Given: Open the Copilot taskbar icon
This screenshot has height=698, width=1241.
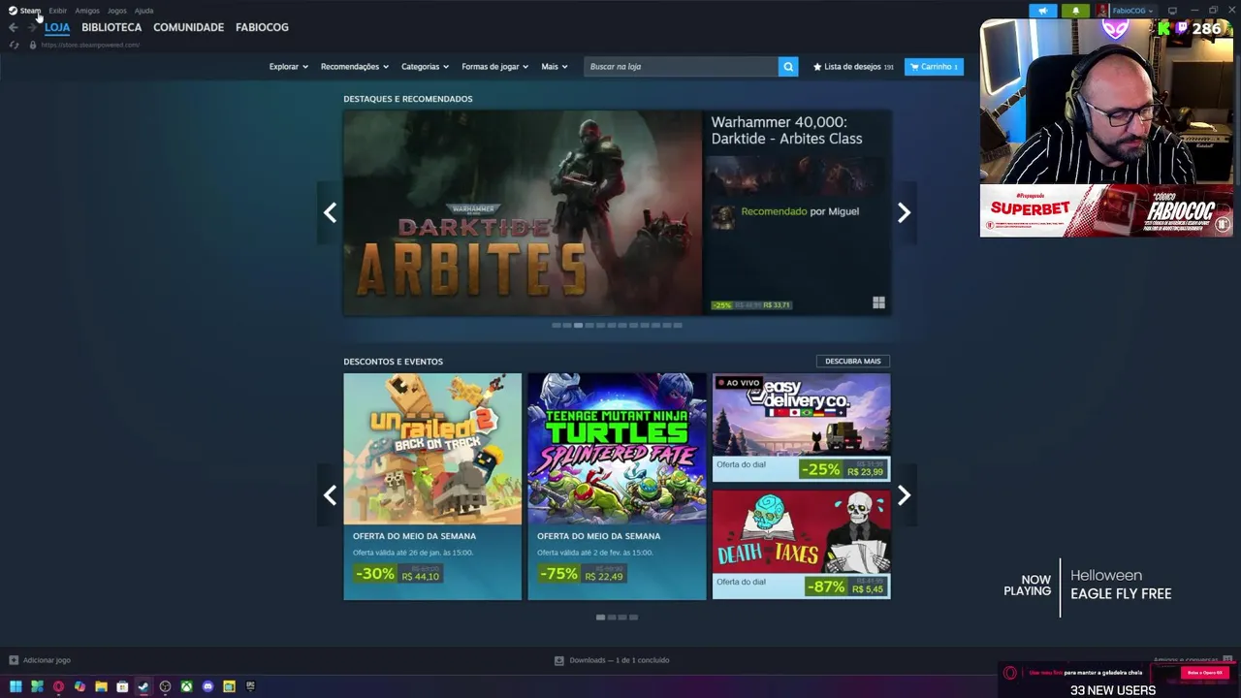Looking at the screenshot, I should 80,686.
